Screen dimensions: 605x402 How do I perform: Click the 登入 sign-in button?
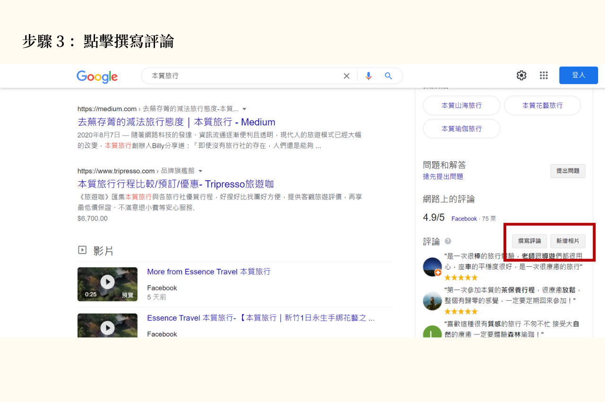579,75
